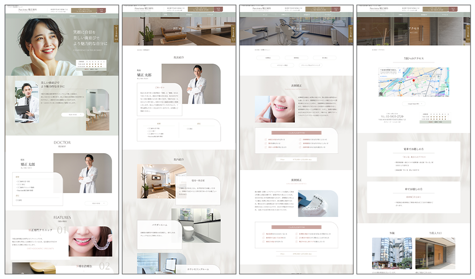Image resolution: width=475 pixels, height=279 pixels.
Task: Click the Price bar under 裏側矯正 section
Action: [296, 254]
